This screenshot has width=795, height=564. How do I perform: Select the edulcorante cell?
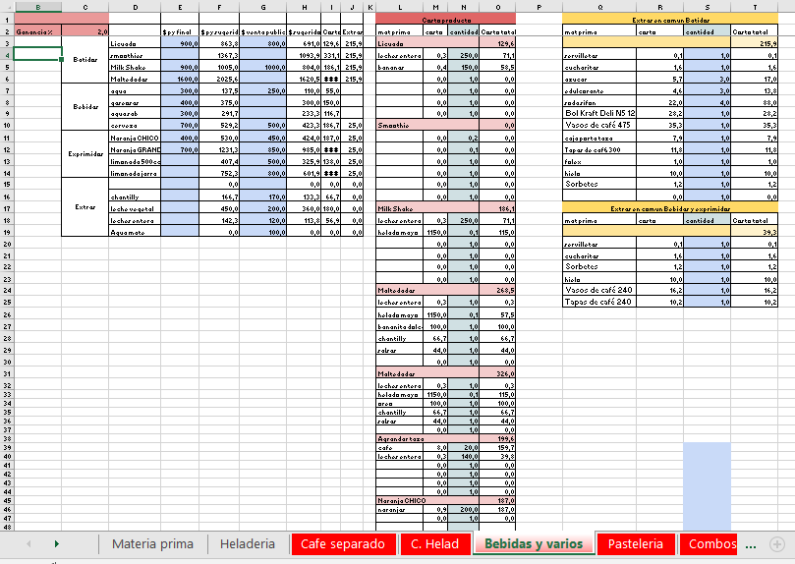pyautogui.click(x=599, y=90)
